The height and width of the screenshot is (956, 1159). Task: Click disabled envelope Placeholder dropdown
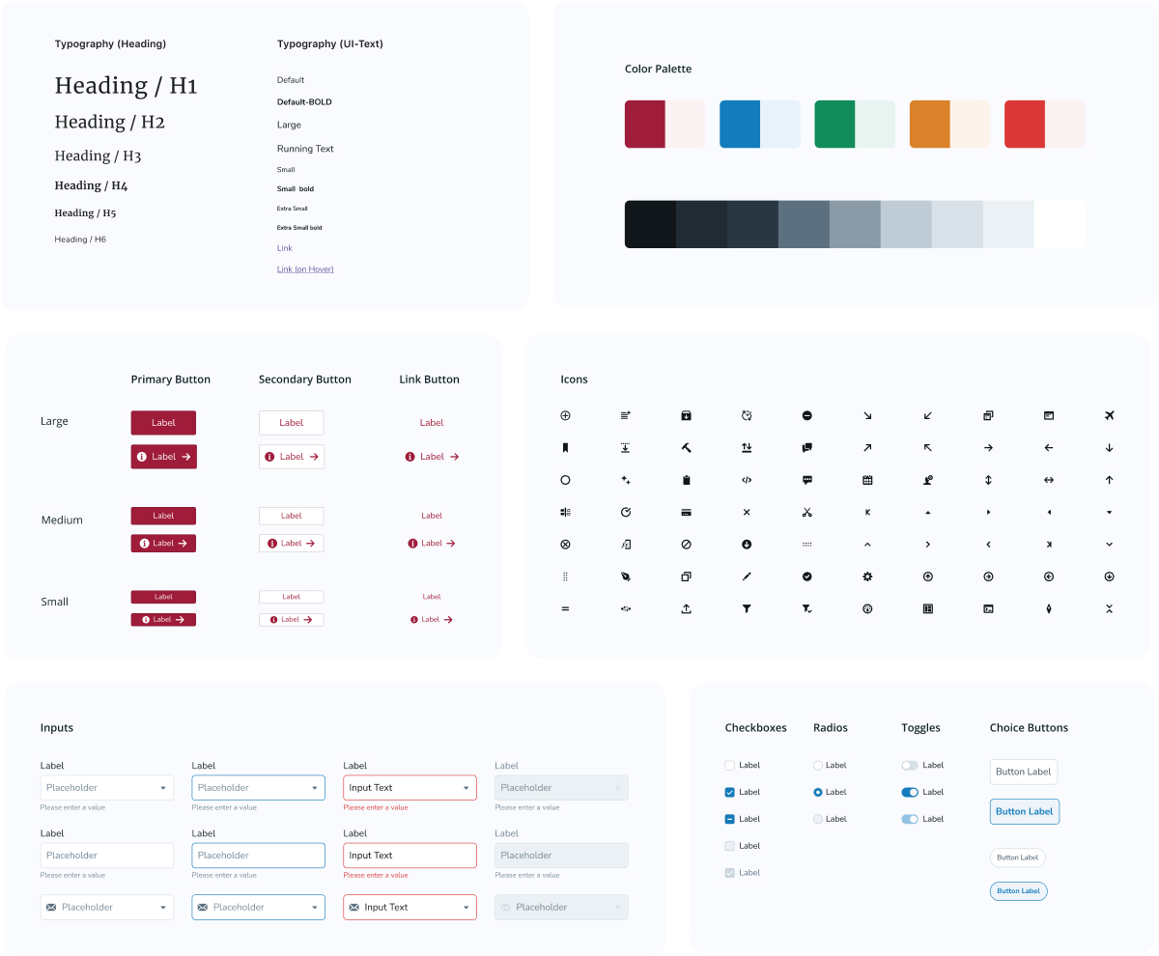coord(561,907)
